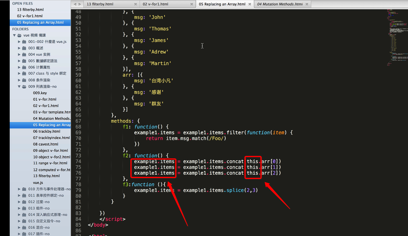The height and width of the screenshot is (236, 408).
Task: Click the closing '</body>' tag
Action: (x=98, y=225)
